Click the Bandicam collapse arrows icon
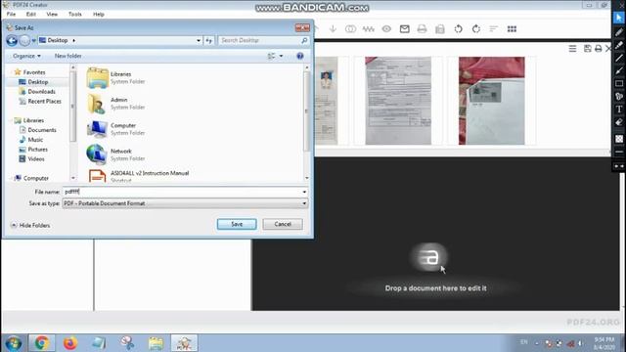Screen dimensions: 626x352 [619, 166]
